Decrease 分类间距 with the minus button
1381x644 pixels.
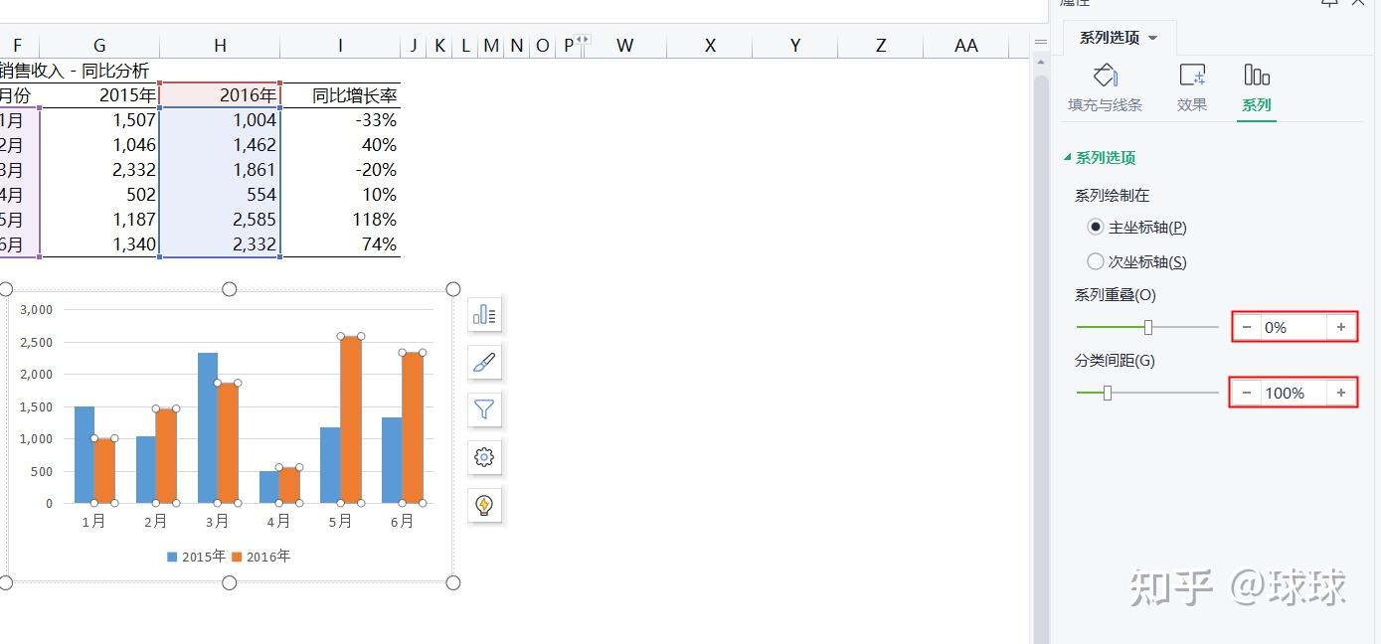pos(1247,393)
